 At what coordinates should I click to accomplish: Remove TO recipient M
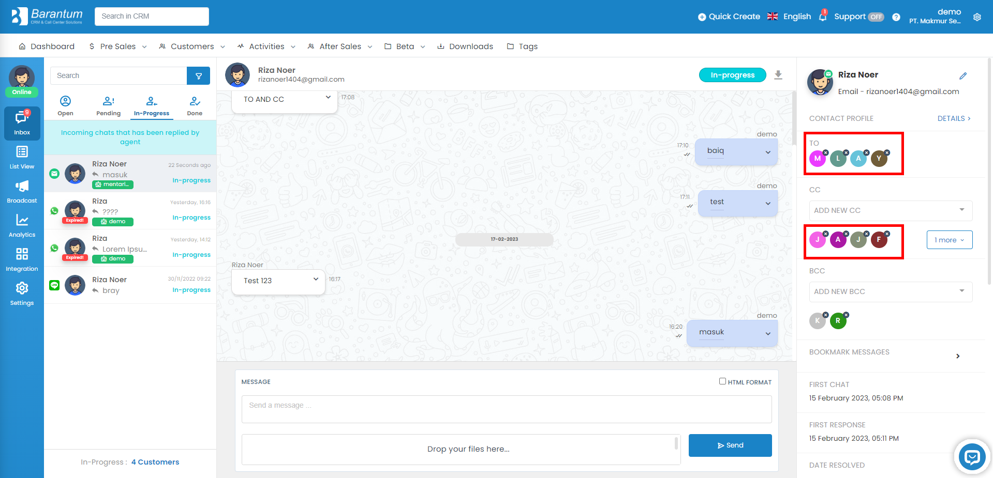[x=826, y=152]
